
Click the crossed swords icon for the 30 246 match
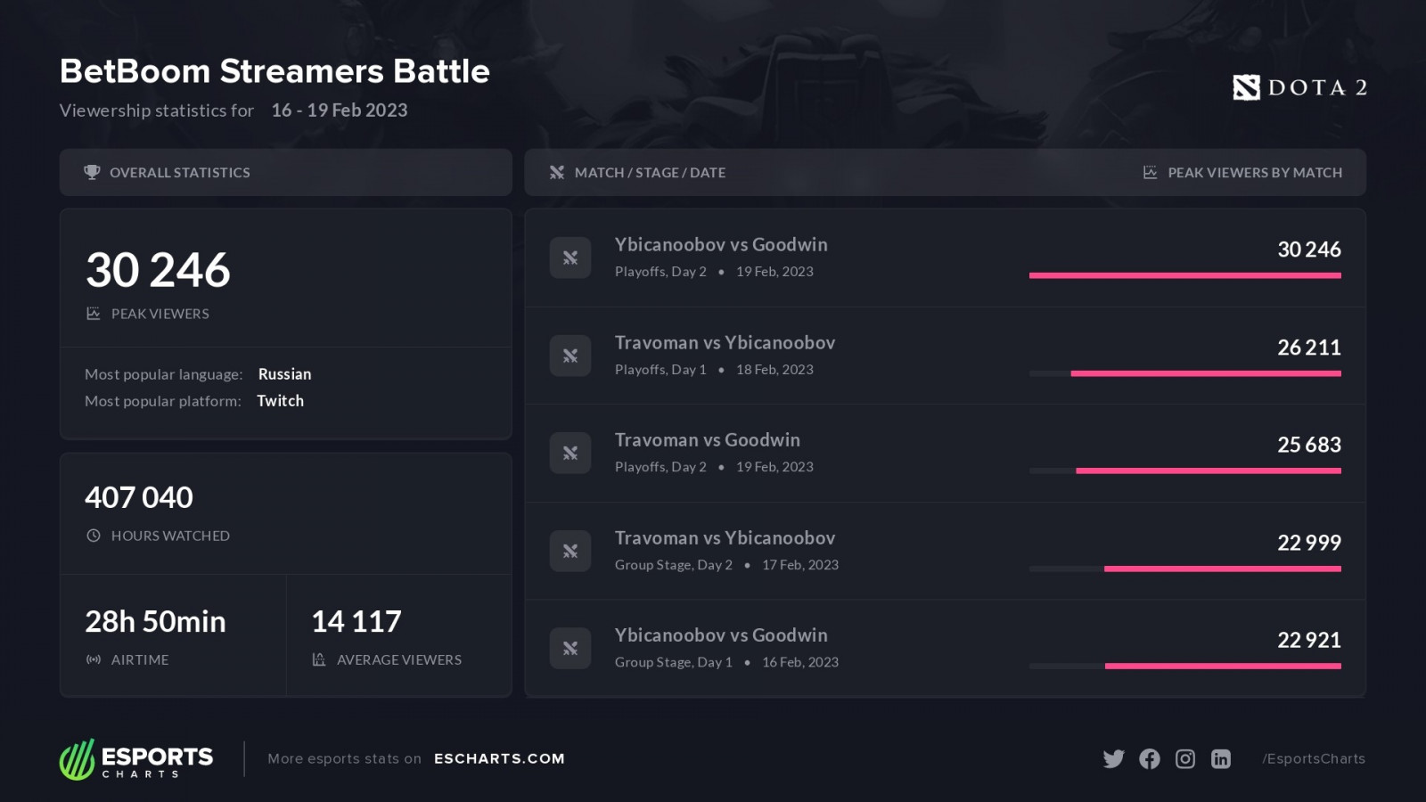click(x=570, y=258)
